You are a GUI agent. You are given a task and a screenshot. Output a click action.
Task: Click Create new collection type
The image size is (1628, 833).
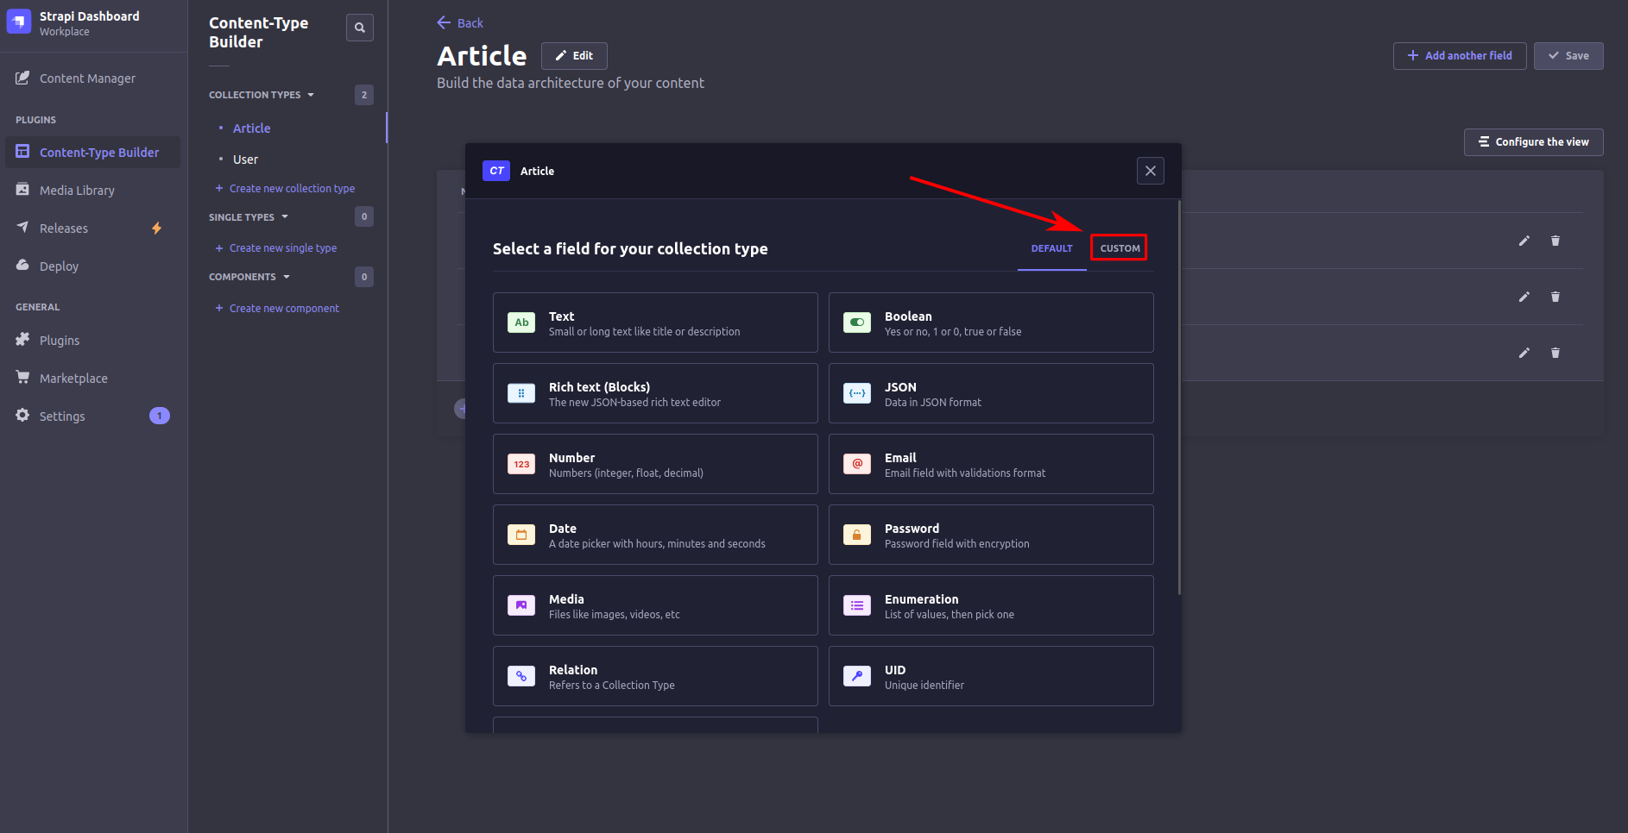pos(285,189)
